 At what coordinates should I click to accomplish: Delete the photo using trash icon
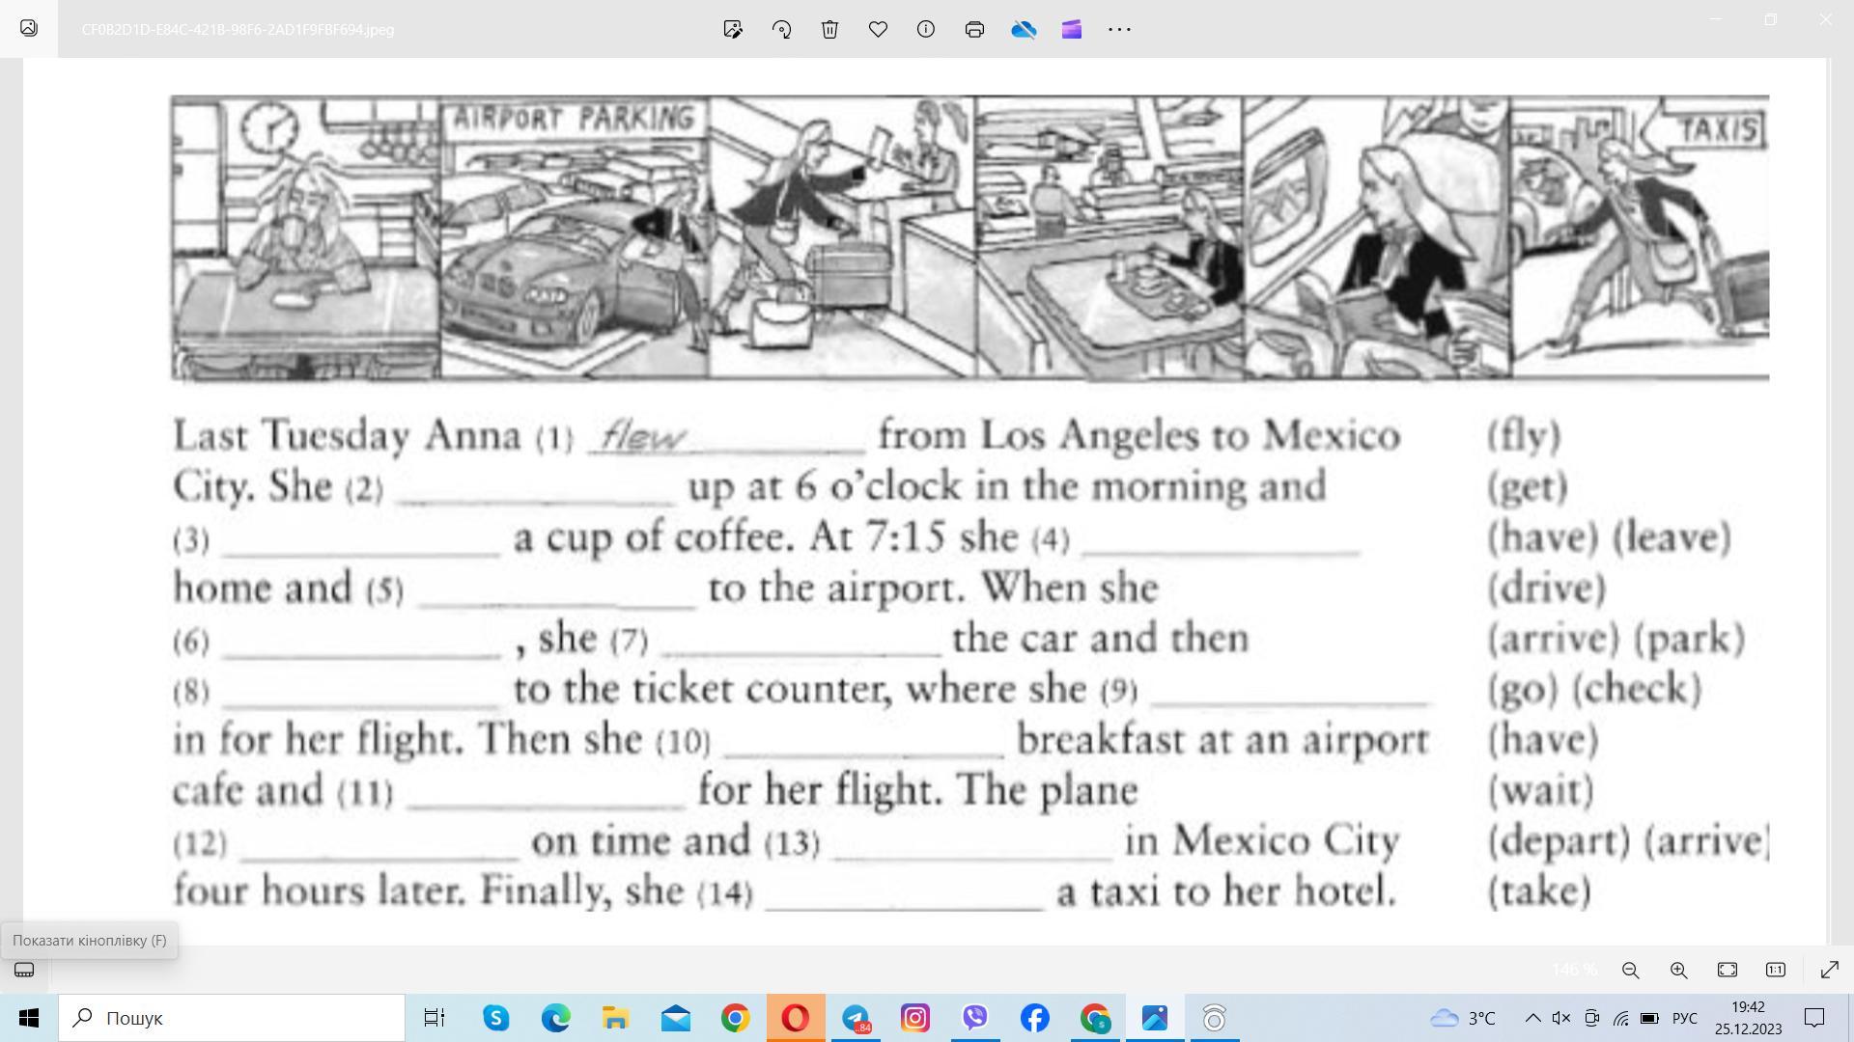point(829,29)
